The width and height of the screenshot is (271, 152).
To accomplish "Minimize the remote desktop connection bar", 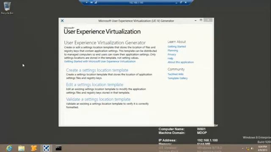I will 176,3.
